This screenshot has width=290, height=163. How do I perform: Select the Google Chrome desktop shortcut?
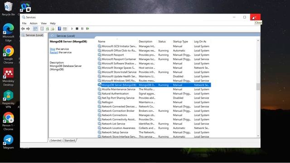8,55
